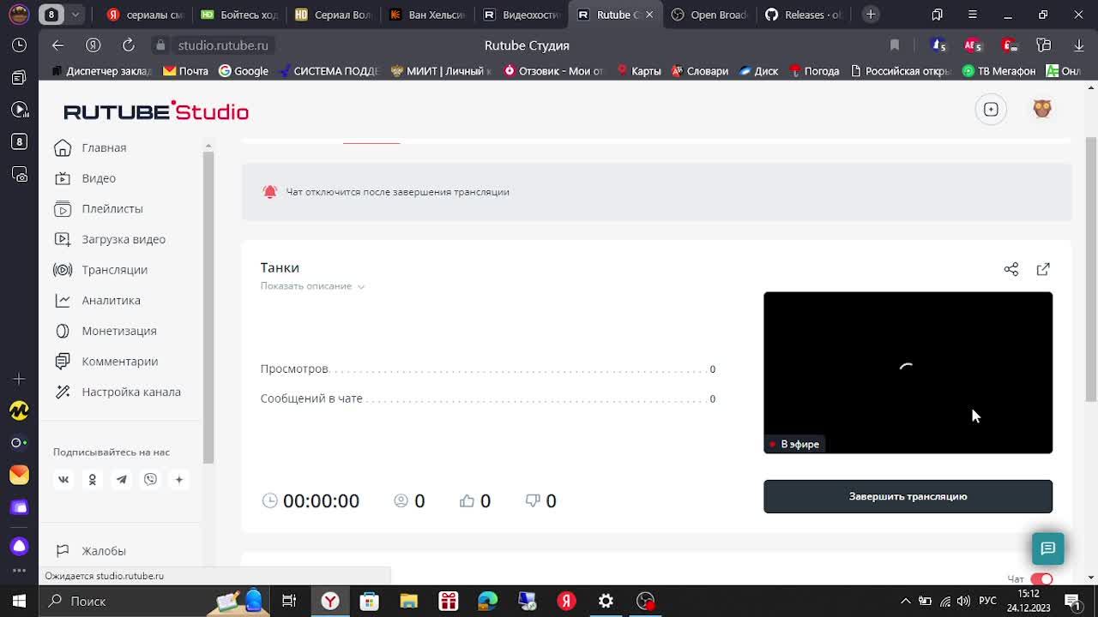Open Видео in the sidebar
Image resolution: width=1098 pixels, height=617 pixels.
coord(99,178)
